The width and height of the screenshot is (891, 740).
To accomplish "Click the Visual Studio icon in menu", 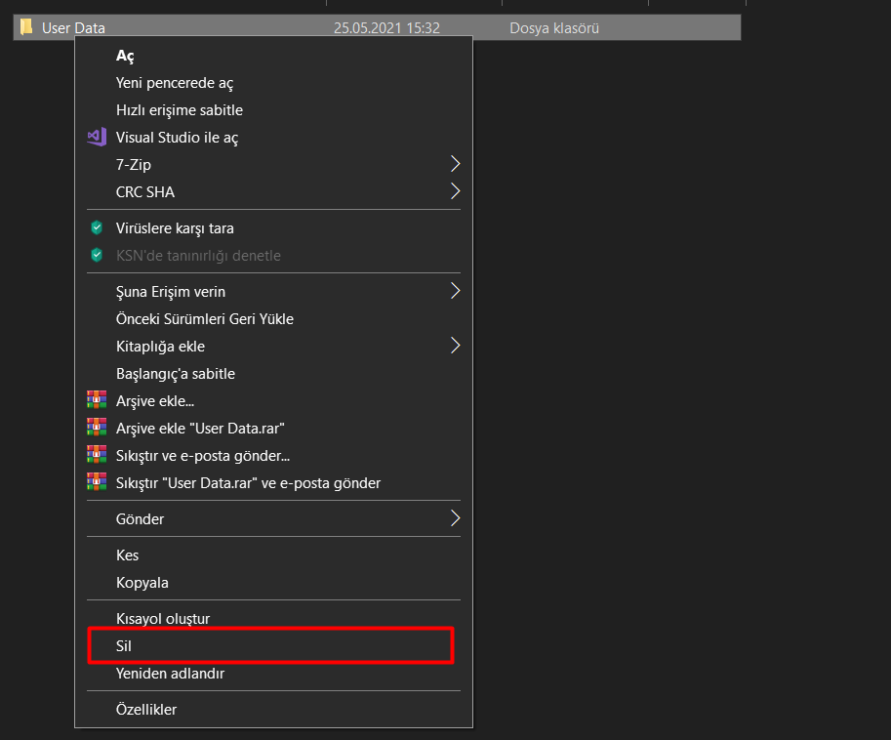I will coord(96,138).
